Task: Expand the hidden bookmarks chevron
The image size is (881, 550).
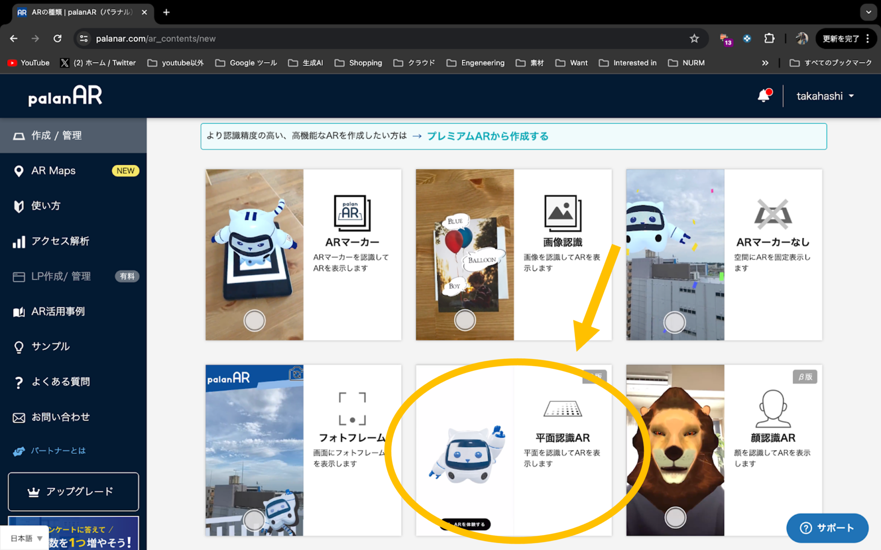Action: [x=765, y=63]
